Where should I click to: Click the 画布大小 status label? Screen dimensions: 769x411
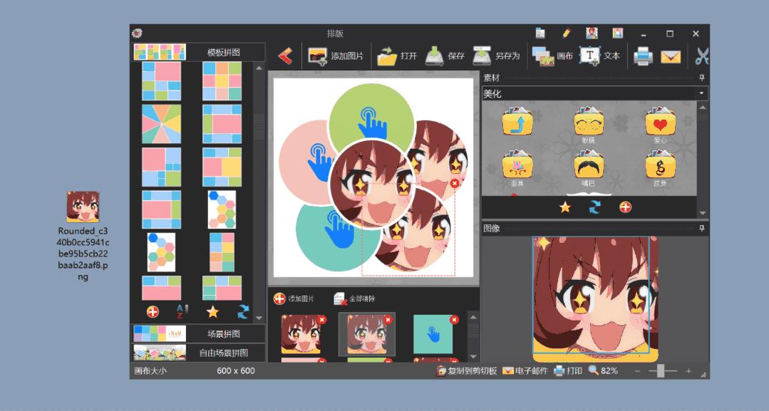click(150, 371)
